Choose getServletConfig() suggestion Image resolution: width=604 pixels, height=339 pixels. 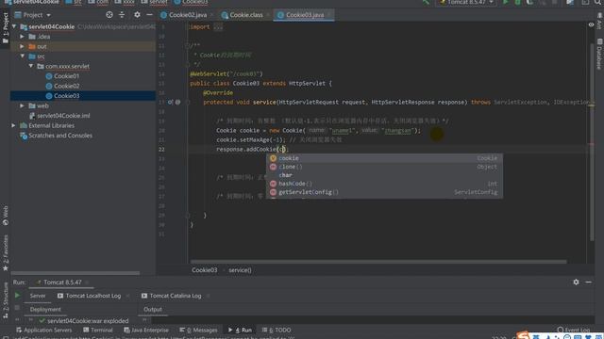click(x=384, y=192)
